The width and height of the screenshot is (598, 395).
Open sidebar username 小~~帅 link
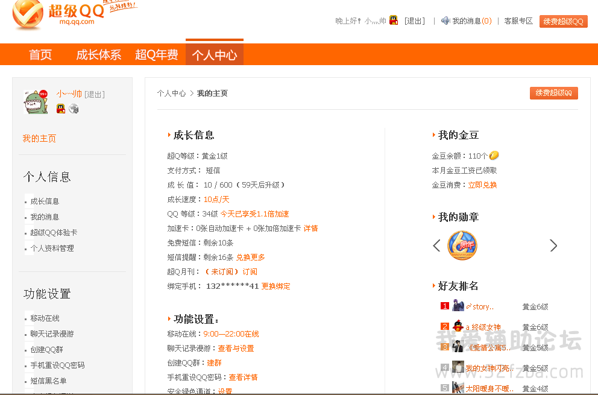click(x=69, y=94)
